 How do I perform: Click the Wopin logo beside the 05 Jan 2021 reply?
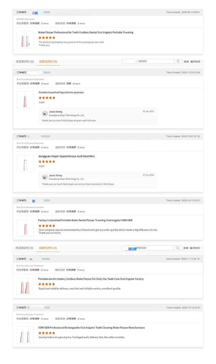(x=45, y=113)
